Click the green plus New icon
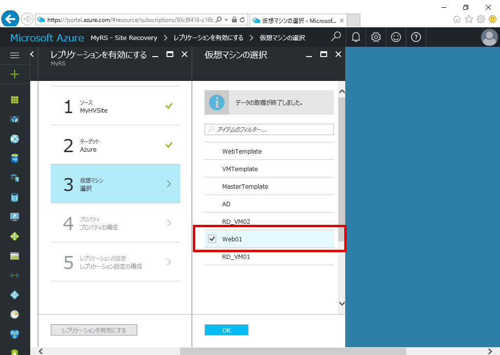Viewport: 500px width, 355px height. (x=15, y=75)
